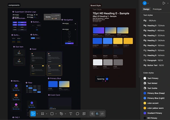
Task: Select the Brand Style frame label
Action: point(95,5)
